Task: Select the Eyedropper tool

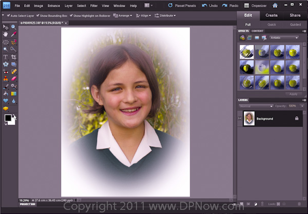Action: point(13,34)
